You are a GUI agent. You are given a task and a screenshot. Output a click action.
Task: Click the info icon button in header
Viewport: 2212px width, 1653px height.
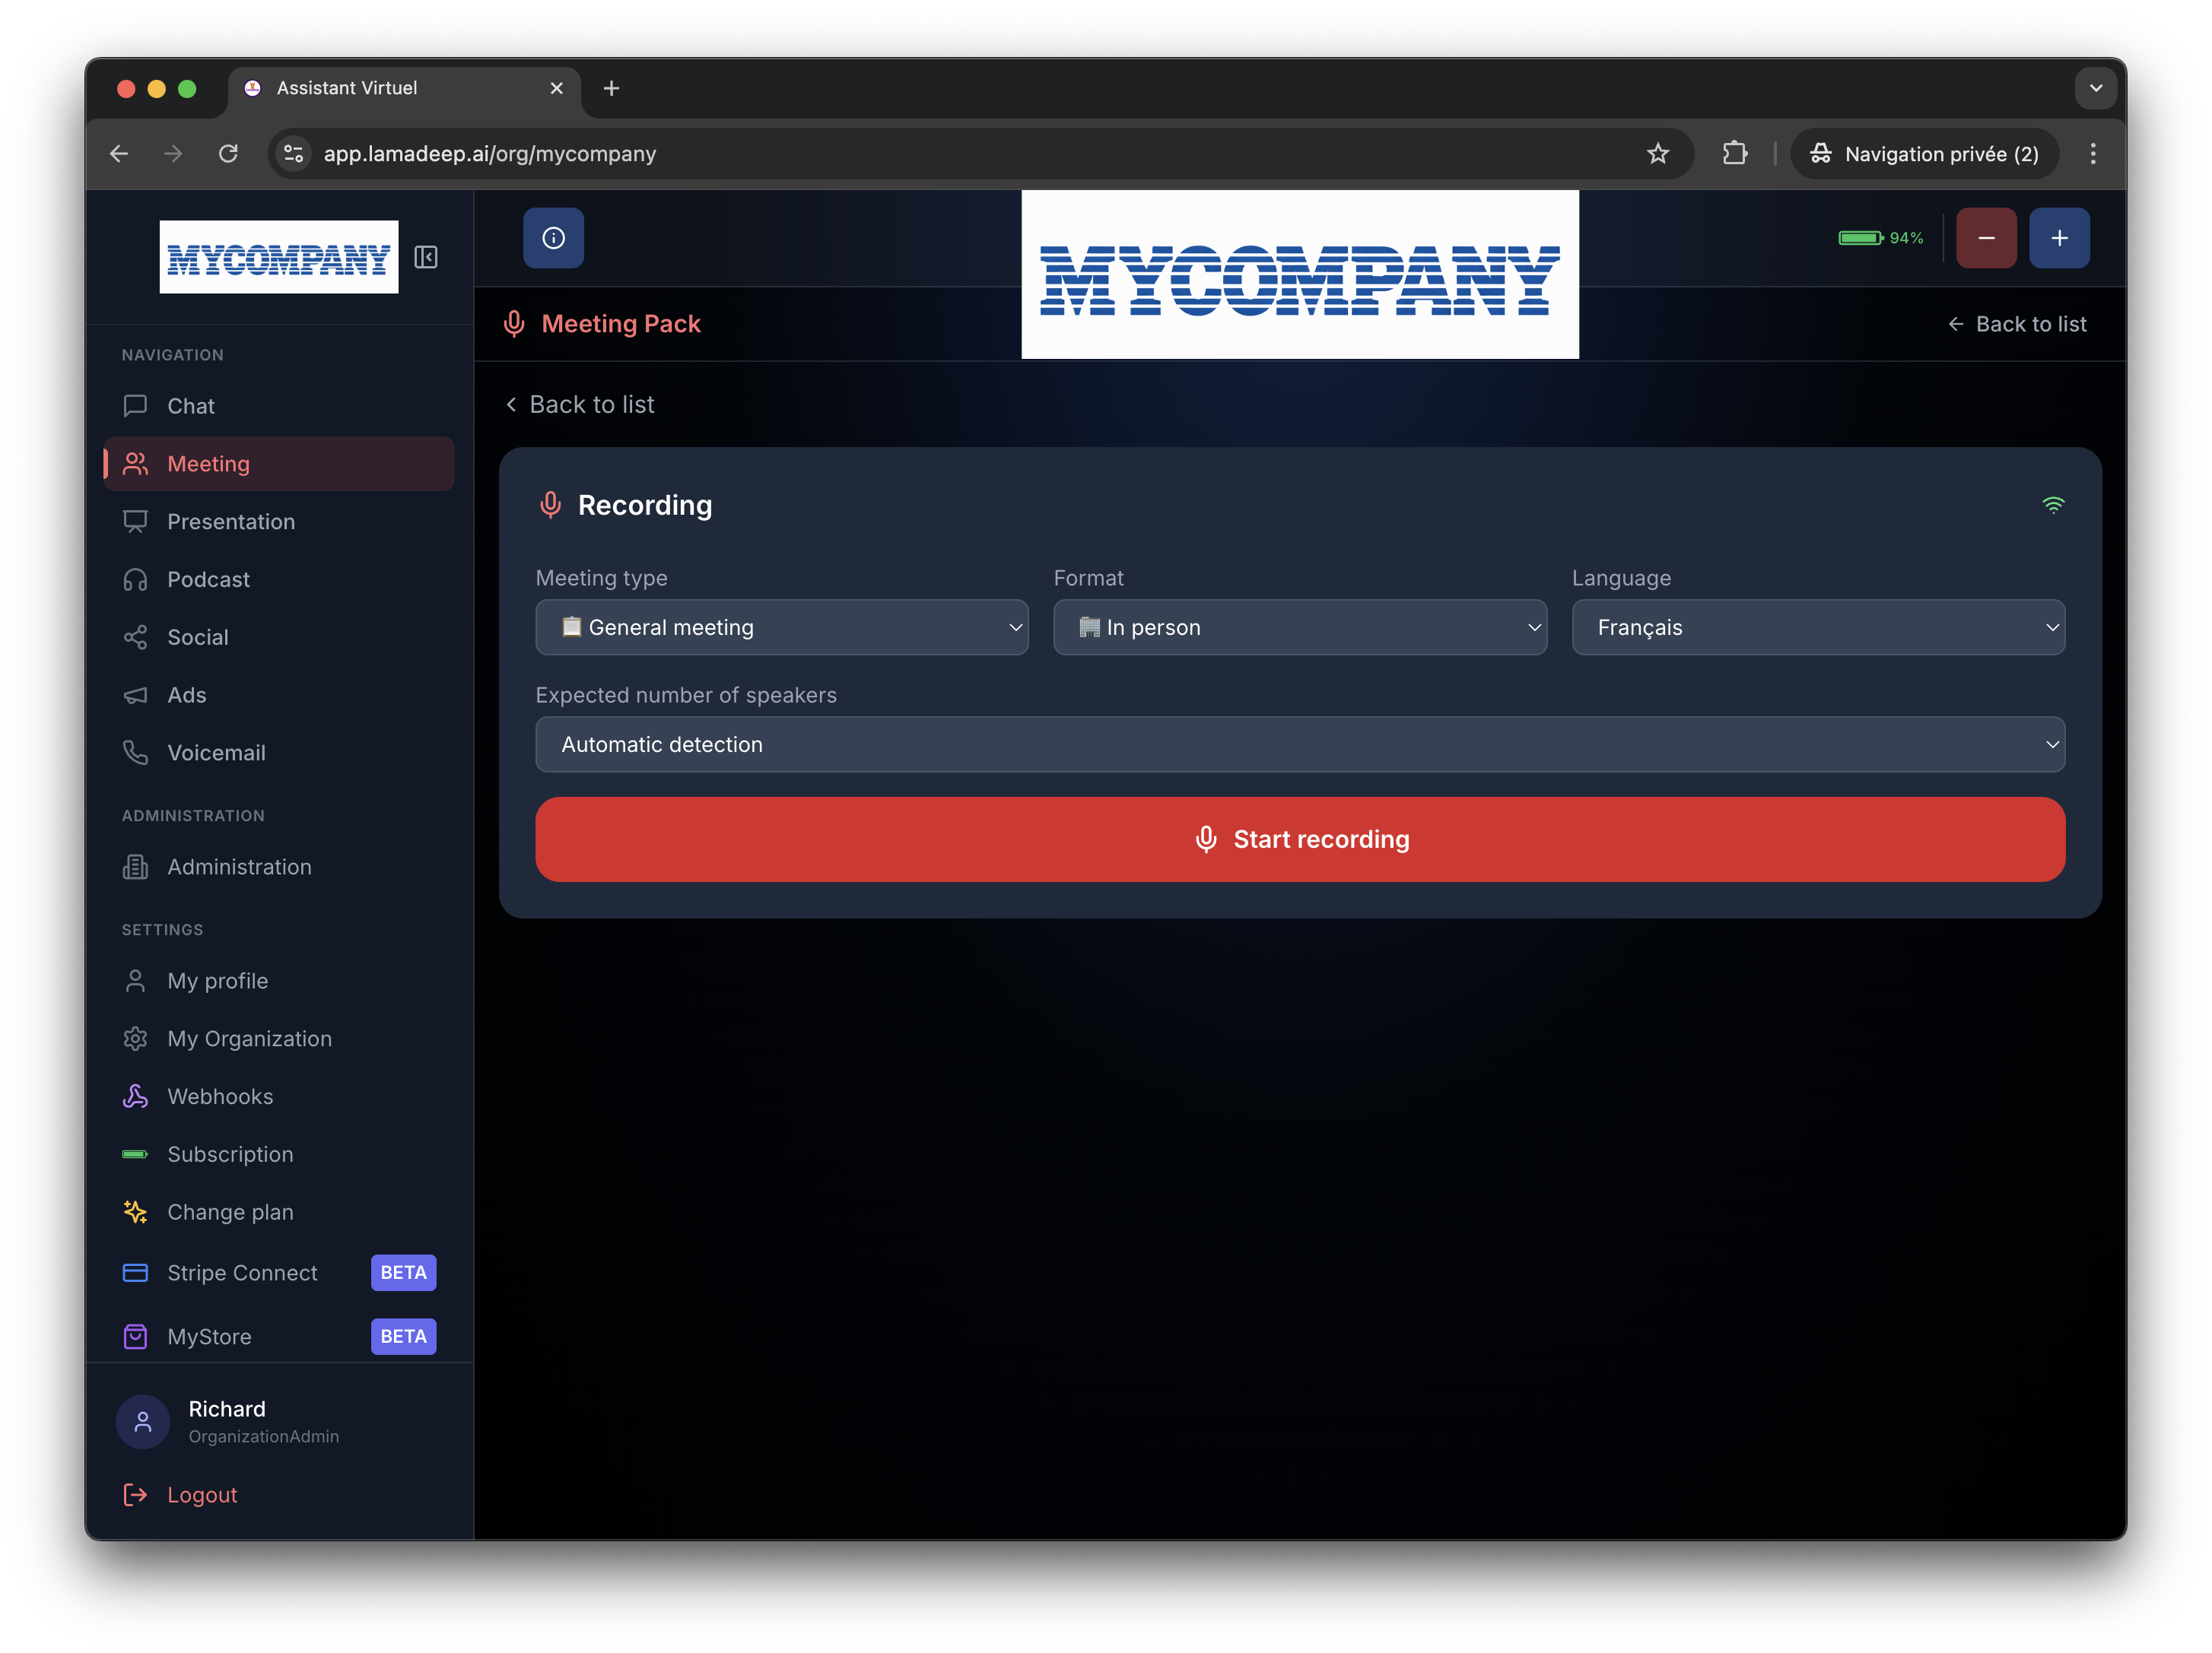click(x=553, y=238)
